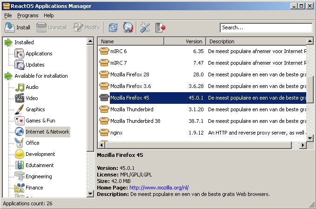This screenshot has width=316, height=209.
Task: Click the Engineering category icon
Action: pyautogui.click(x=20, y=176)
